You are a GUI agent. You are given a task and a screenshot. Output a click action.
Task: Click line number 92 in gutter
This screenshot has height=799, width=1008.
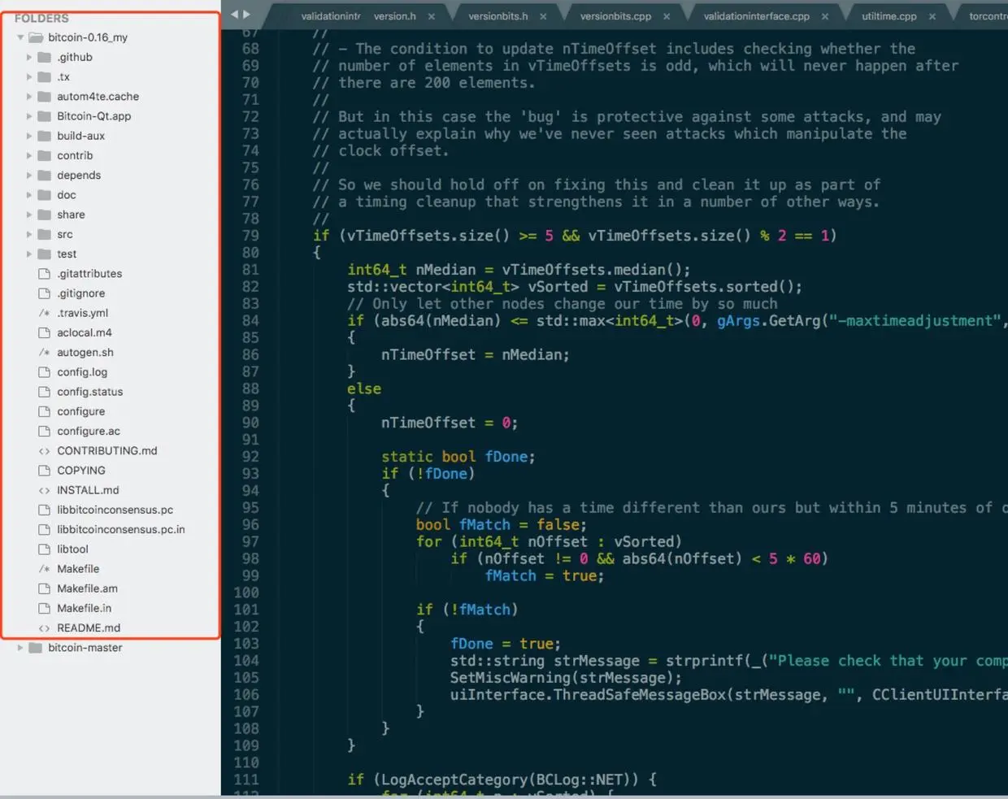click(250, 457)
